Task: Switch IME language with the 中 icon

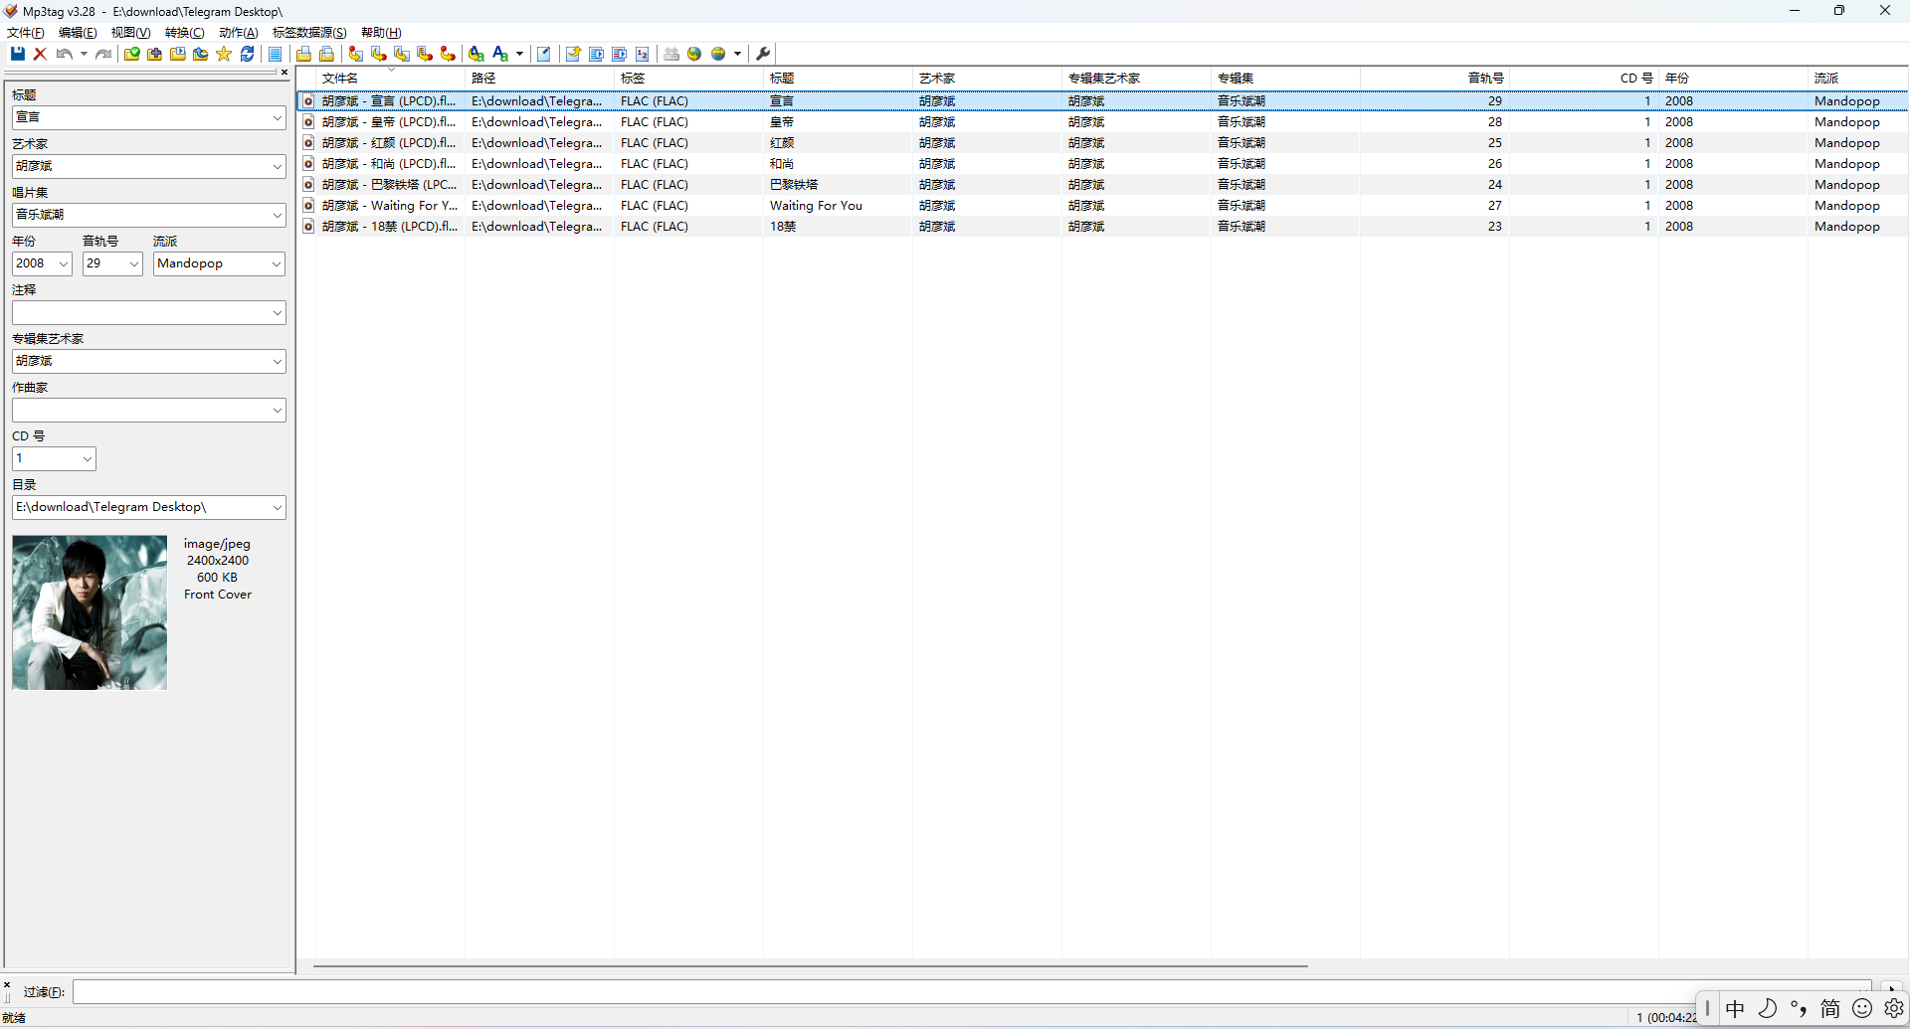Action: pyautogui.click(x=1735, y=1009)
